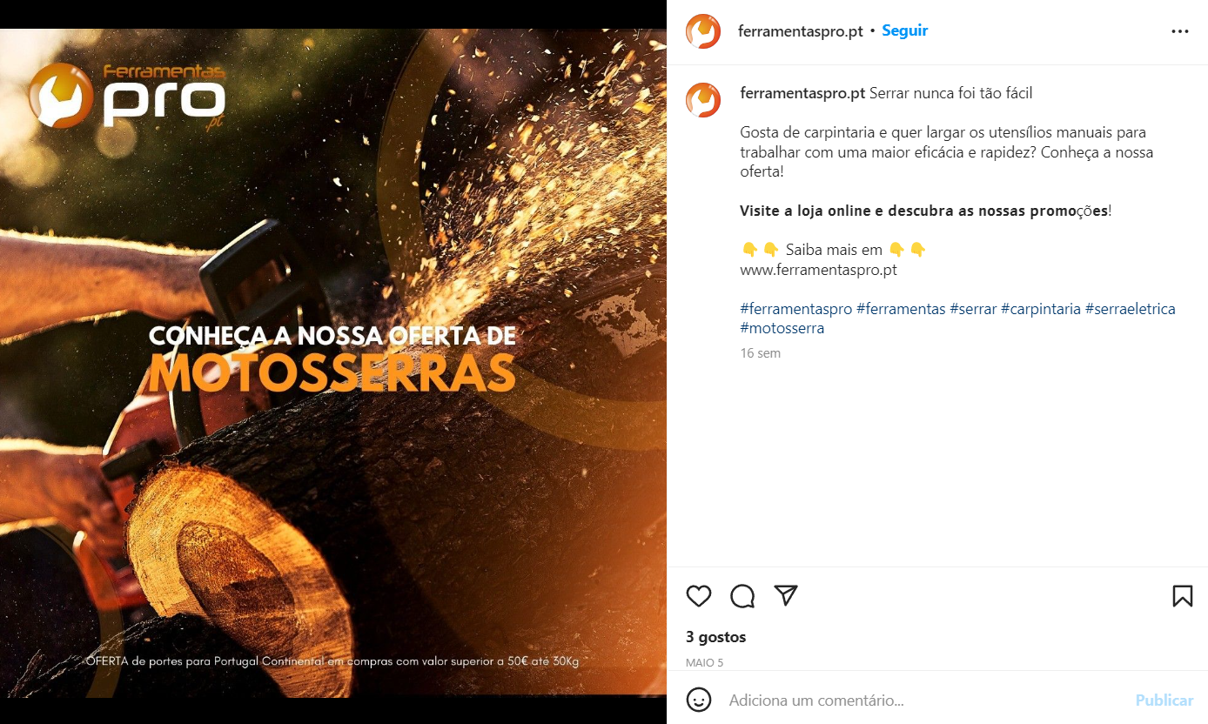Open the #carpintaria hashtag
Image resolution: width=1208 pixels, height=724 pixels.
(1041, 309)
